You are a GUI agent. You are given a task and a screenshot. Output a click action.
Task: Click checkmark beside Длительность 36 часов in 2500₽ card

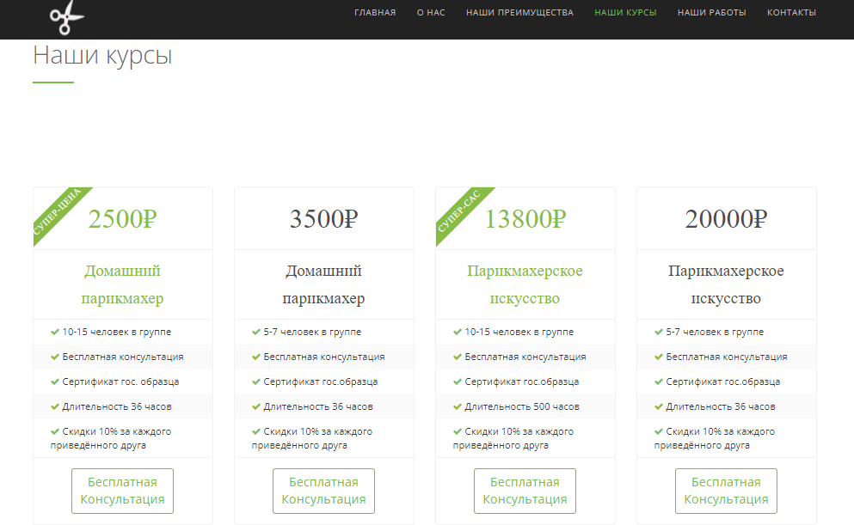coord(54,406)
